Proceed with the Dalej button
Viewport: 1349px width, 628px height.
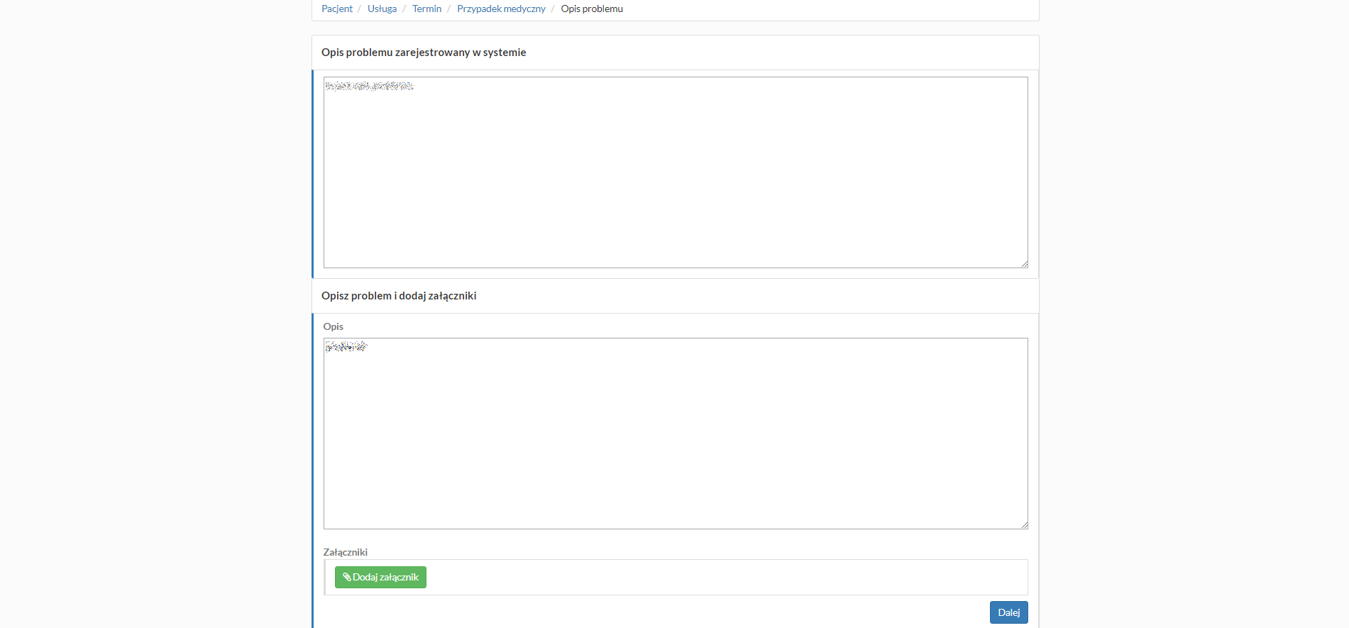click(1008, 612)
